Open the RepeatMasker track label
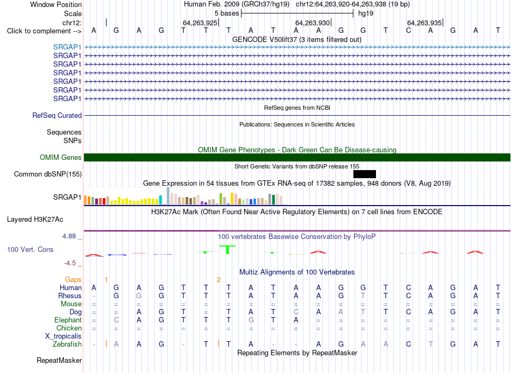 59,360
